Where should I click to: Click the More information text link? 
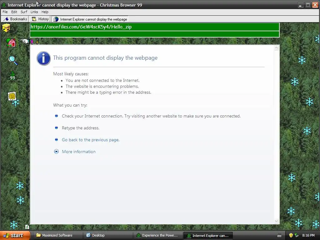click(78, 152)
